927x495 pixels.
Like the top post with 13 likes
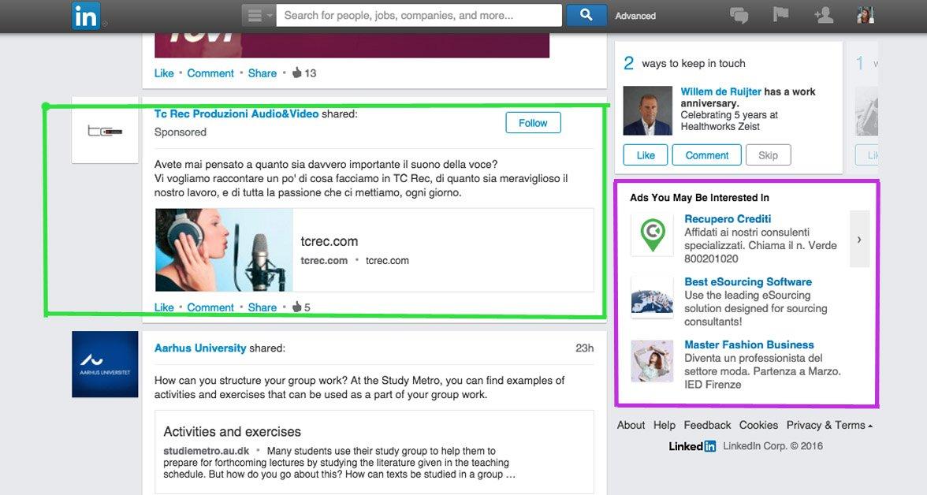(164, 73)
